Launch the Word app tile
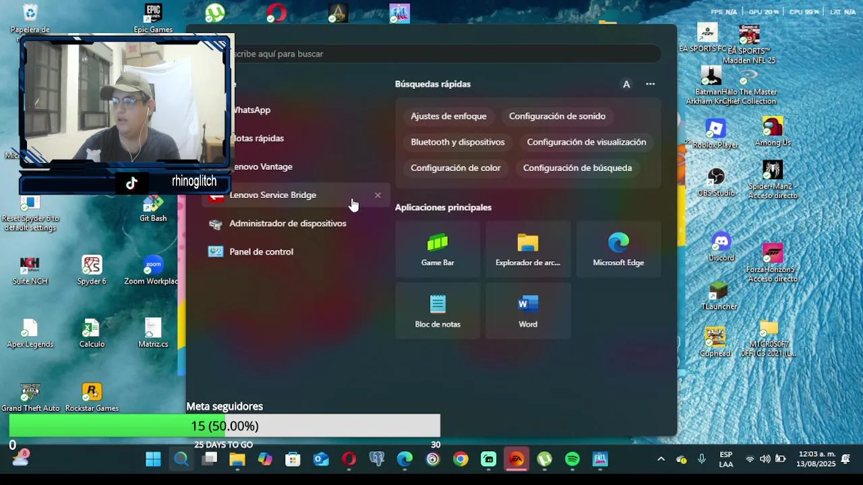This screenshot has height=485, width=863. tap(528, 311)
